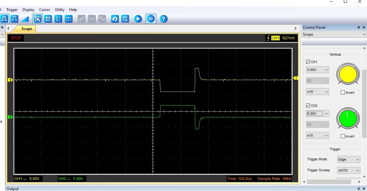The image size is (367, 191).
Task: Uncheck the CH2 channel checkbox
Action: 308,106
